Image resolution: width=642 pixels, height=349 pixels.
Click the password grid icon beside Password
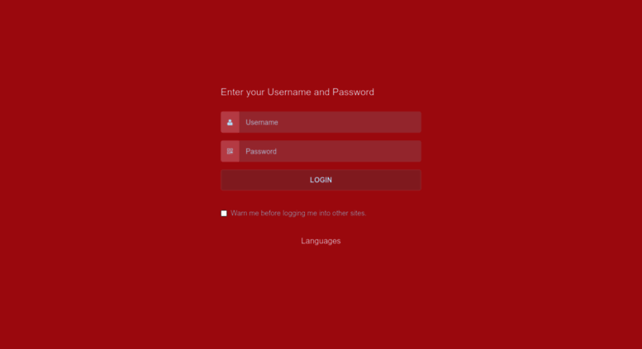pyautogui.click(x=230, y=151)
